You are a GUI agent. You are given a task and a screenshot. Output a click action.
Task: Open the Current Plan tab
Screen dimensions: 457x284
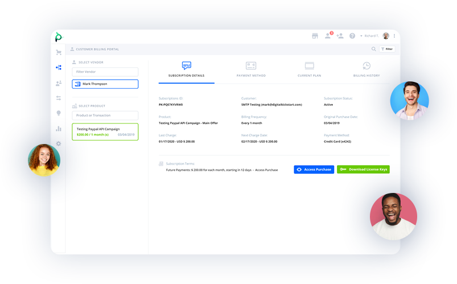(310, 69)
